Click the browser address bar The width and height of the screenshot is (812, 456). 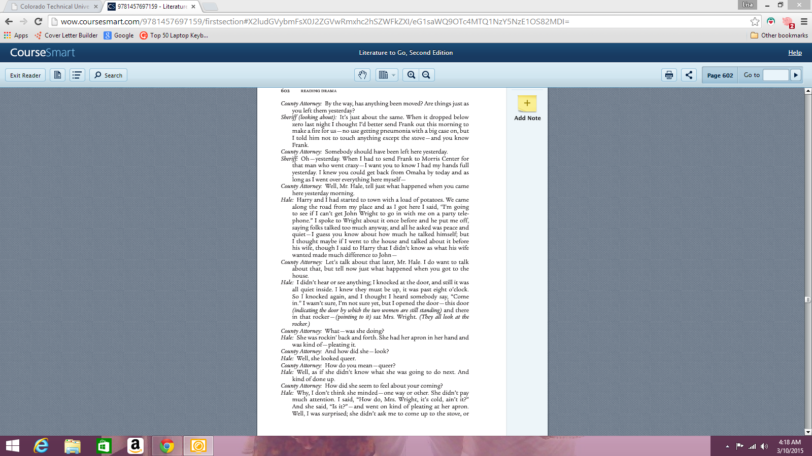(x=399, y=21)
